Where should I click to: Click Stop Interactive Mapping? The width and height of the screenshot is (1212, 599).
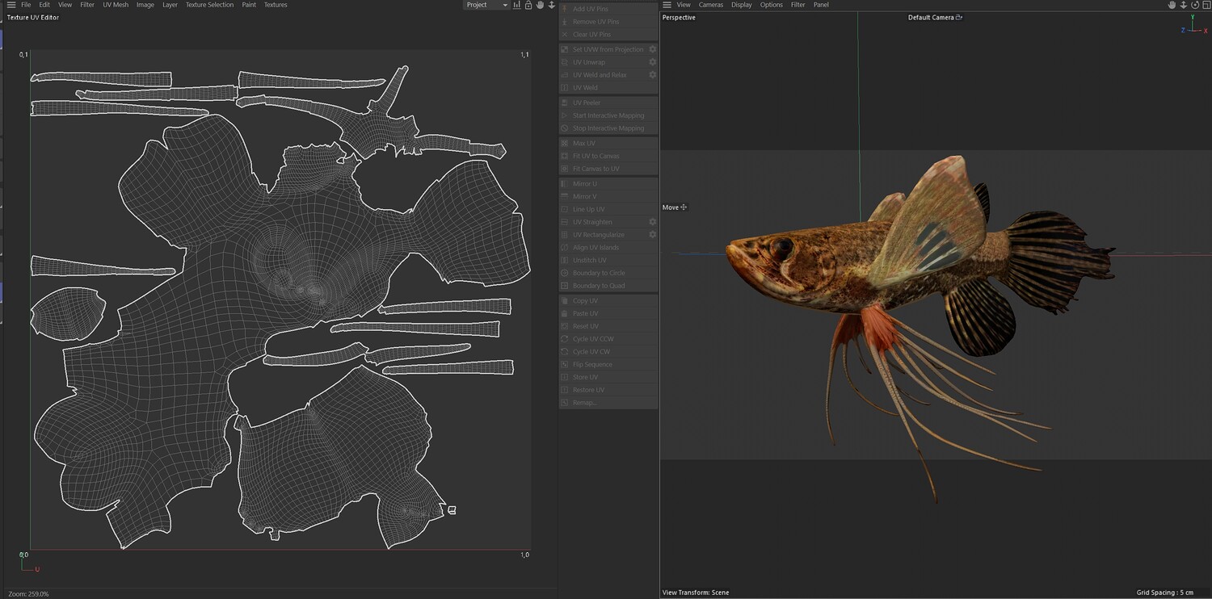tap(608, 128)
